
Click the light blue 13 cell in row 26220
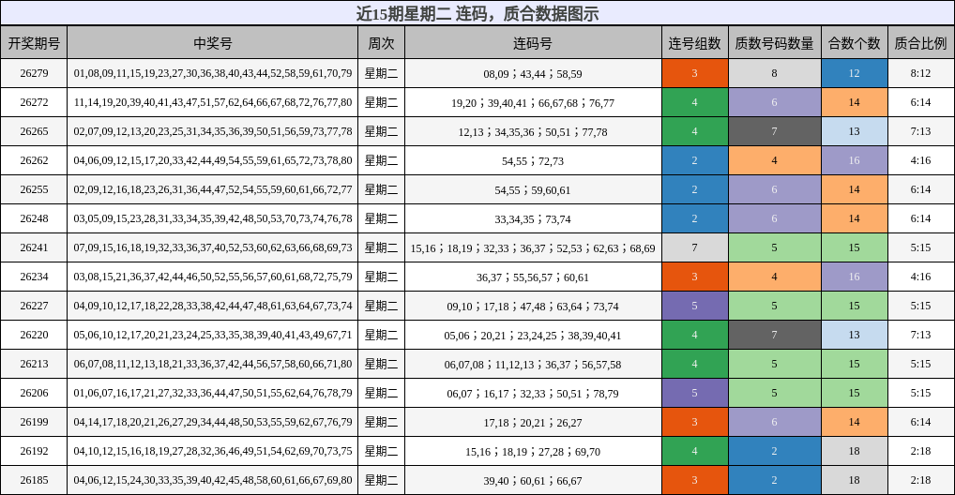tap(855, 335)
